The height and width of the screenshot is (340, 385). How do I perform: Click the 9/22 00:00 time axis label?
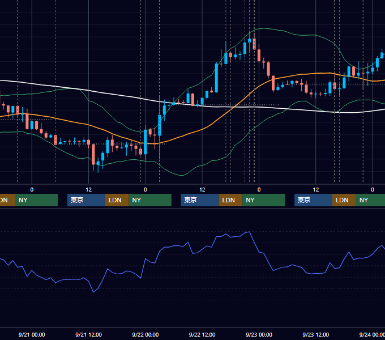[146, 334]
